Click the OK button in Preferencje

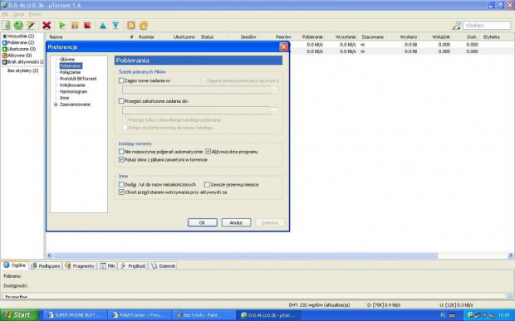(x=203, y=222)
